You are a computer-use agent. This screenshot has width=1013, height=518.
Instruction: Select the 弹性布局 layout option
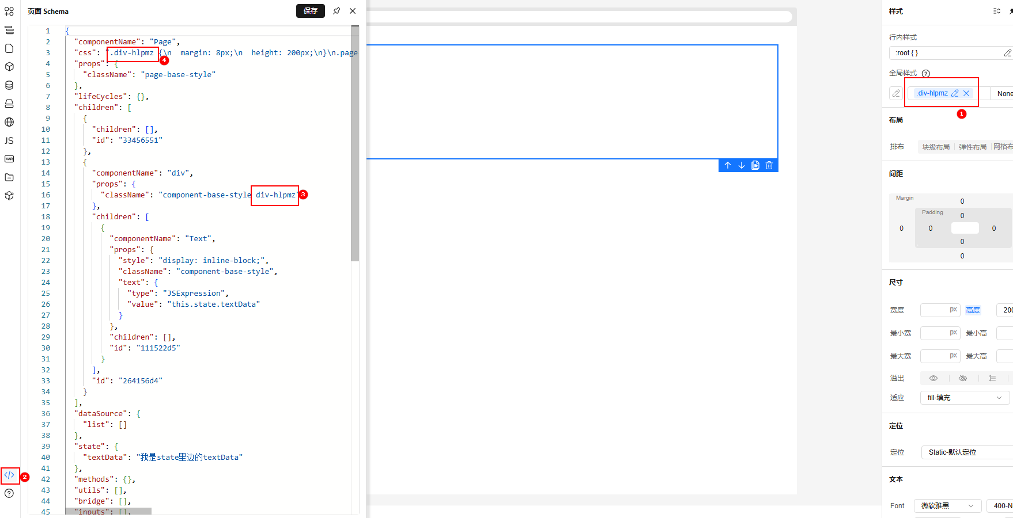[x=972, y=147]
